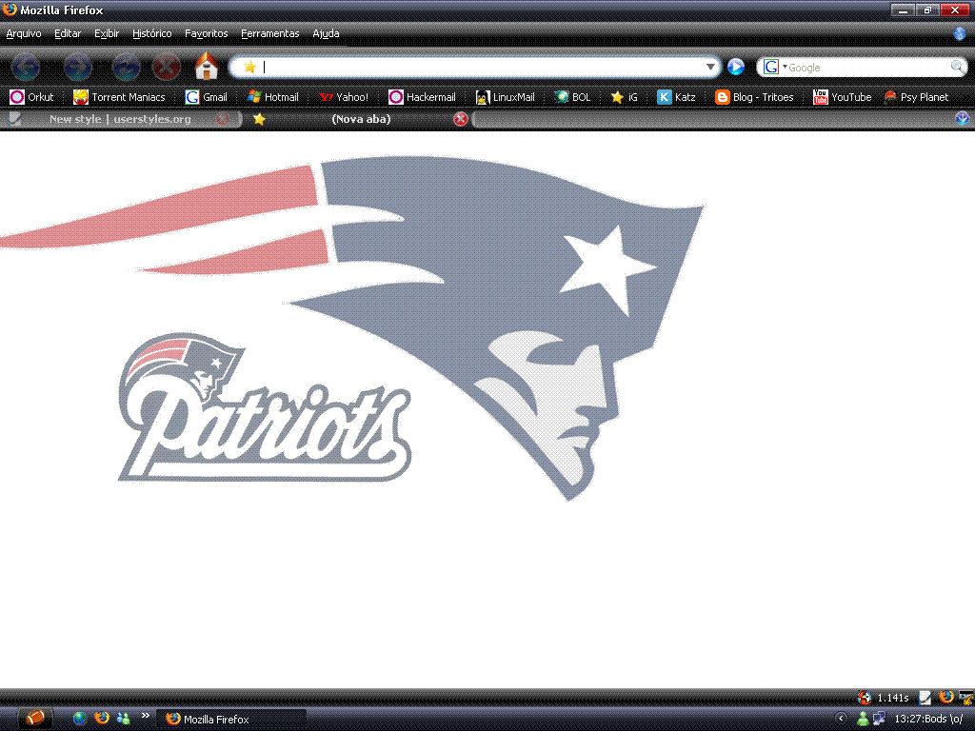Switch to the New style userstyles.org tab
The width and height of the screenshot is (975, 731).
[120, 119]
